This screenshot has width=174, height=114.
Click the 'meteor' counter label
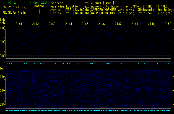(39, 6)
